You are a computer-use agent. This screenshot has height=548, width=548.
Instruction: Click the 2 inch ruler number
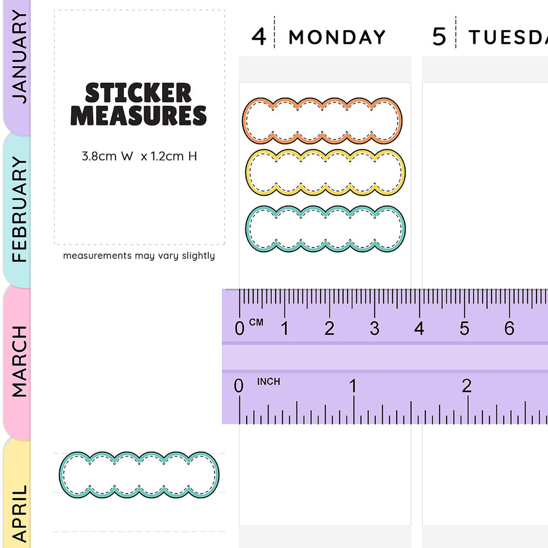(x=466, y=386)
